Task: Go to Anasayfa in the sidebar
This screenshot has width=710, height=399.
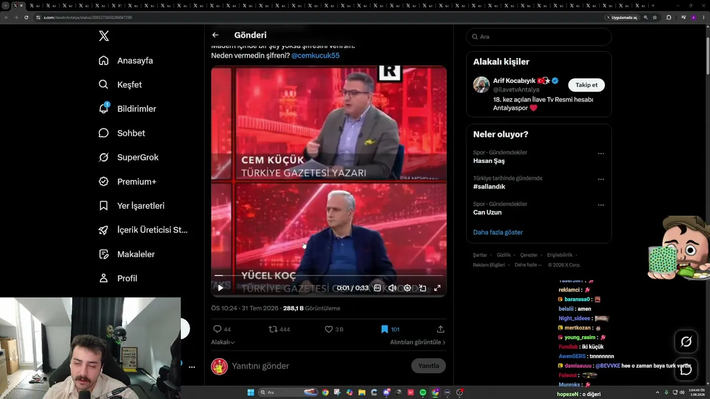Action: 126,60
